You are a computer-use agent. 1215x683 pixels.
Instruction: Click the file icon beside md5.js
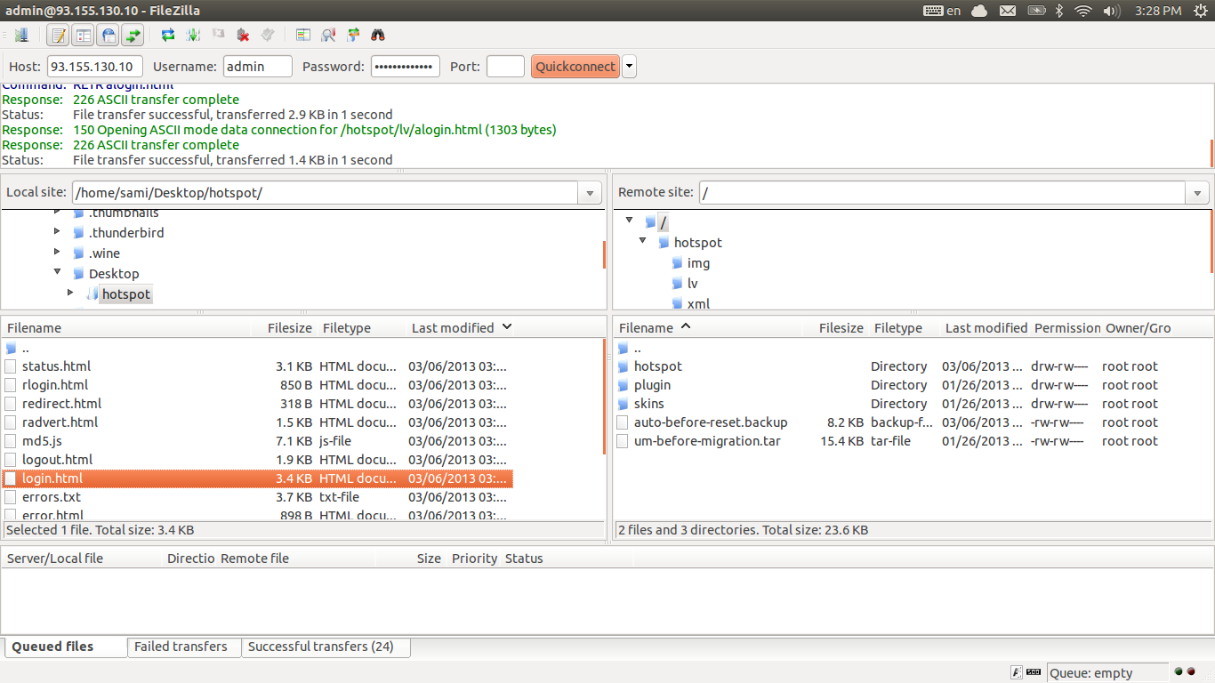[x=11, y=441]
